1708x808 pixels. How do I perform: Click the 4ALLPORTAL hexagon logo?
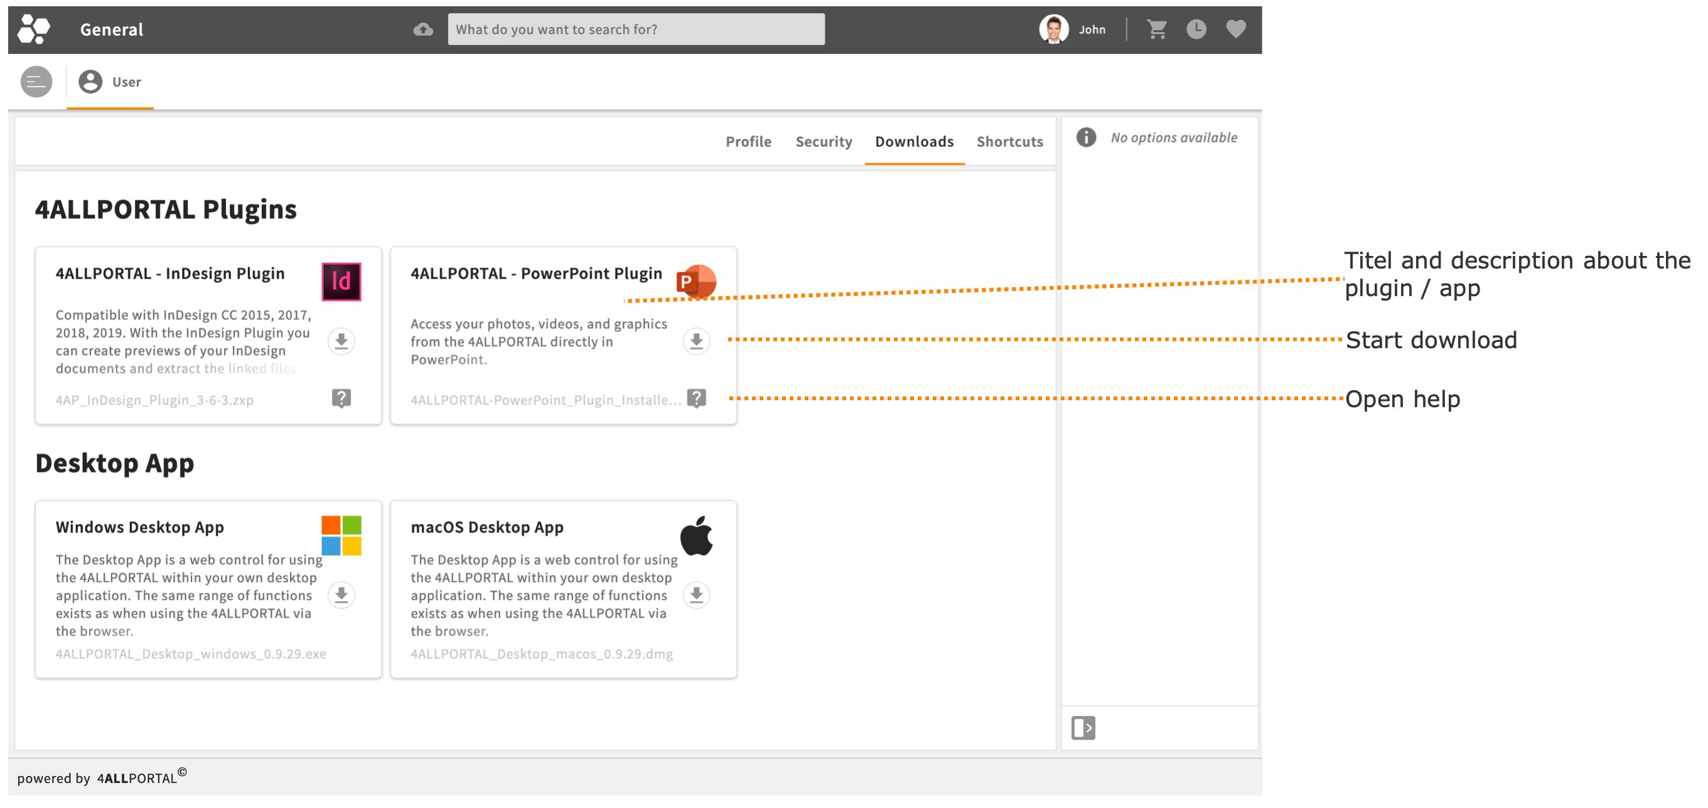point(34,29)
